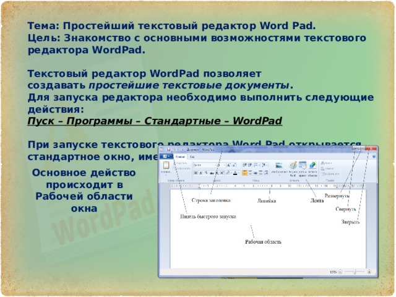Click the Replace command in the editing group
Image resolution: width=396 pixels, height=297 pixels.
coord(327,168)
